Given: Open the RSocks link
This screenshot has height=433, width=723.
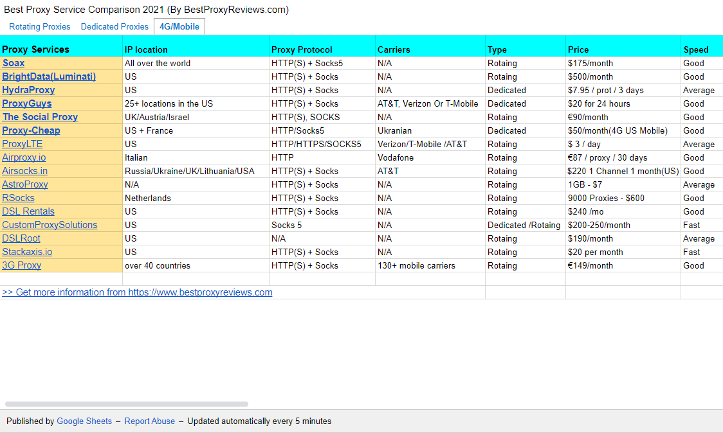Looking at the screenshot, I should click(18, 198).
